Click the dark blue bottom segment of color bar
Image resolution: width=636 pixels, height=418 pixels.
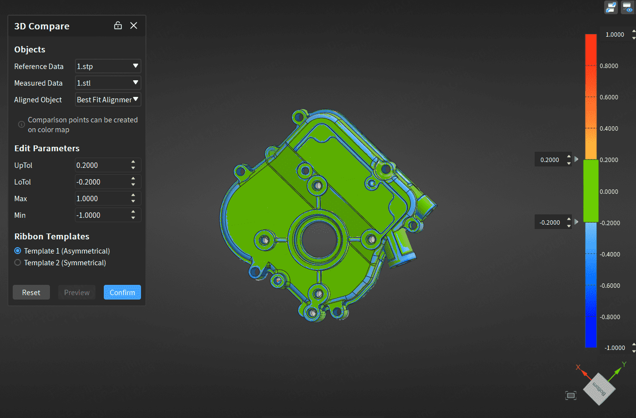point(591,332)
